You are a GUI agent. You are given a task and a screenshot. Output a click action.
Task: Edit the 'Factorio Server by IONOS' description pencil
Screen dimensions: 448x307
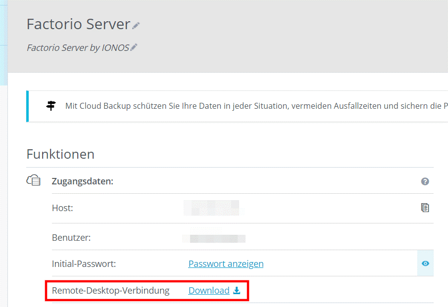[x=134, y=47]
